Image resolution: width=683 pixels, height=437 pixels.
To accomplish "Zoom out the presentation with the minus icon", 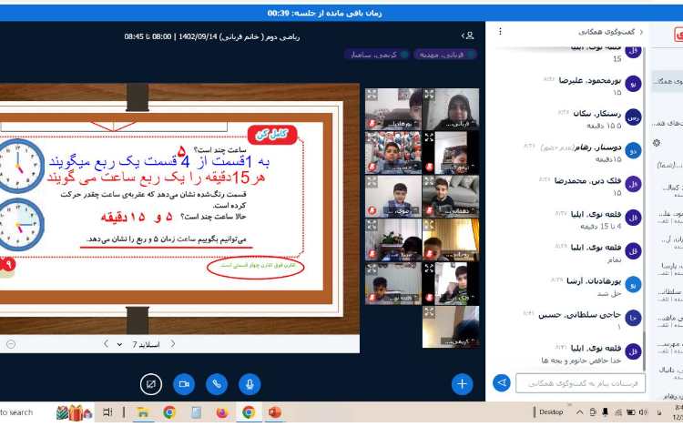I will 11,344.
